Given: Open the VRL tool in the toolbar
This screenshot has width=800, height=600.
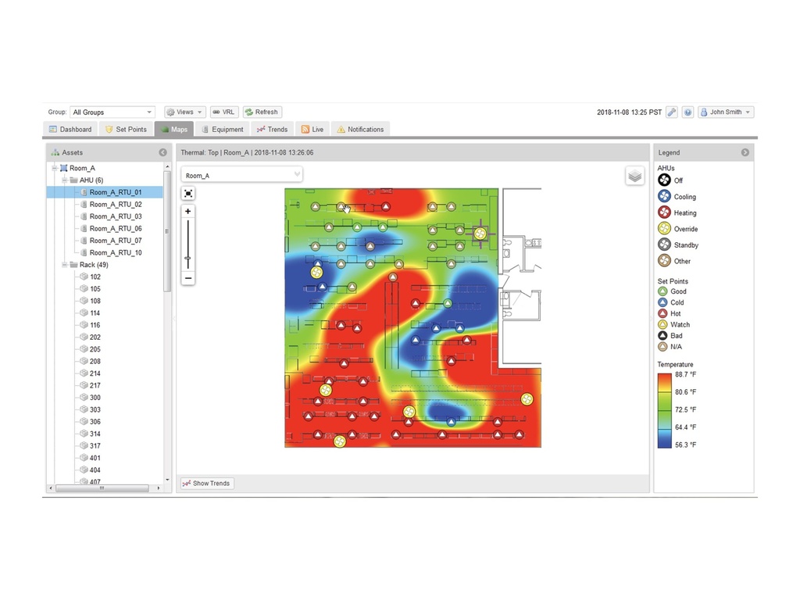Looking at the screenshot, I should point(223,112).
